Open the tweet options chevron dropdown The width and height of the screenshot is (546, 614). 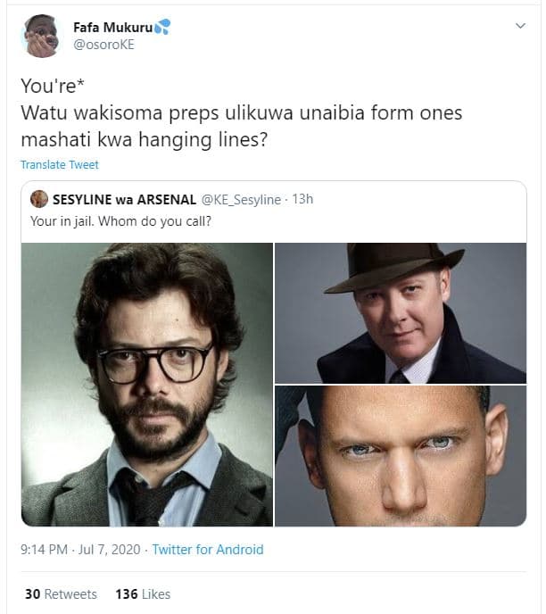[x=521, y=27]
